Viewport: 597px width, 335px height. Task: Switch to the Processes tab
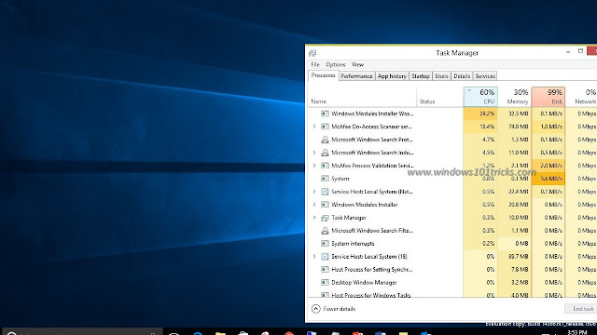click(323, 75)
